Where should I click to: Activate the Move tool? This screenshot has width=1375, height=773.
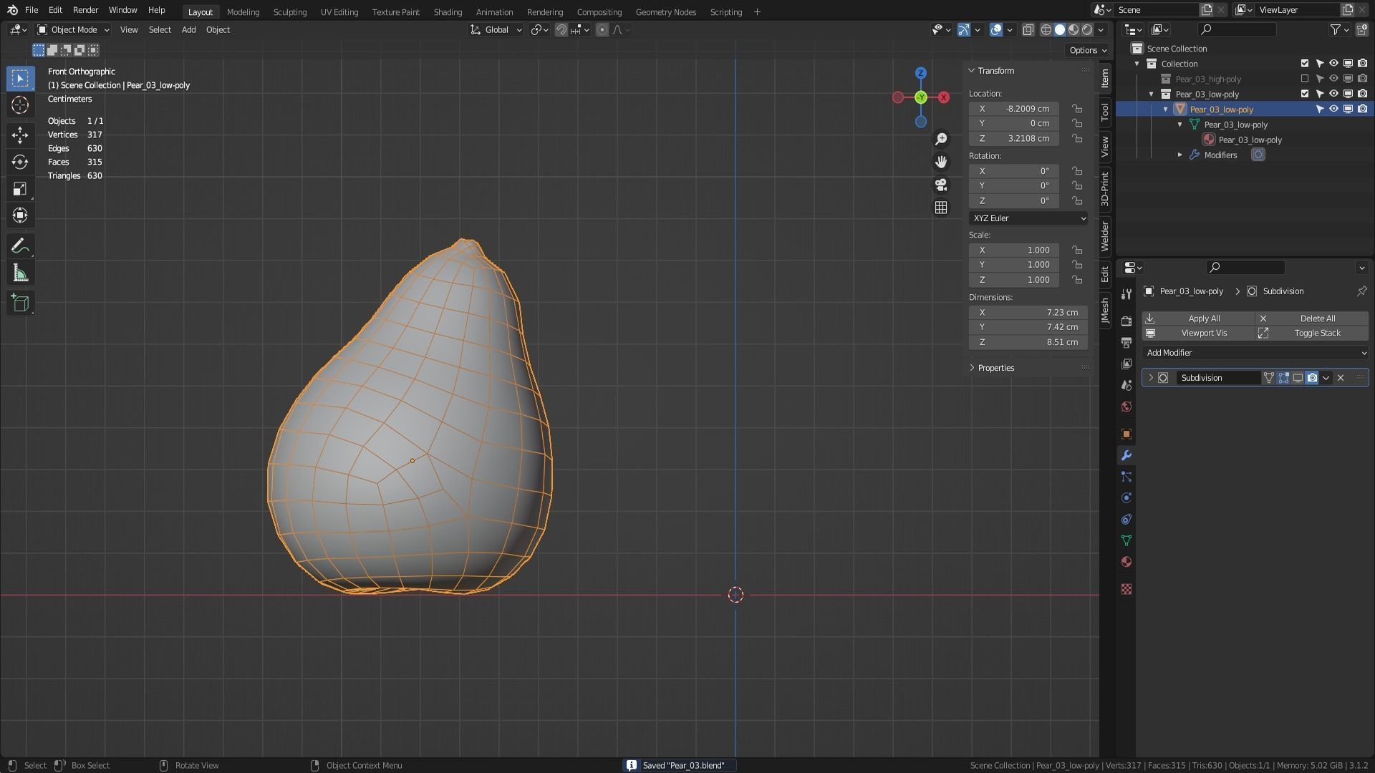coord(20,135)
